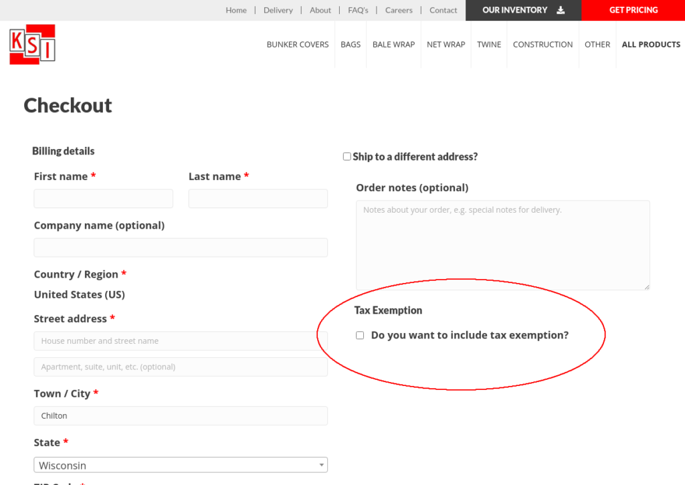The width and height of the screenshot is (685, 485).
Task: Click the KSI logo icon
Action: [x=32, y=44]
